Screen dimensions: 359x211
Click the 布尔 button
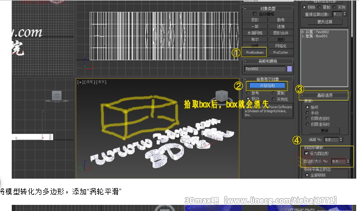pos(255,39)
